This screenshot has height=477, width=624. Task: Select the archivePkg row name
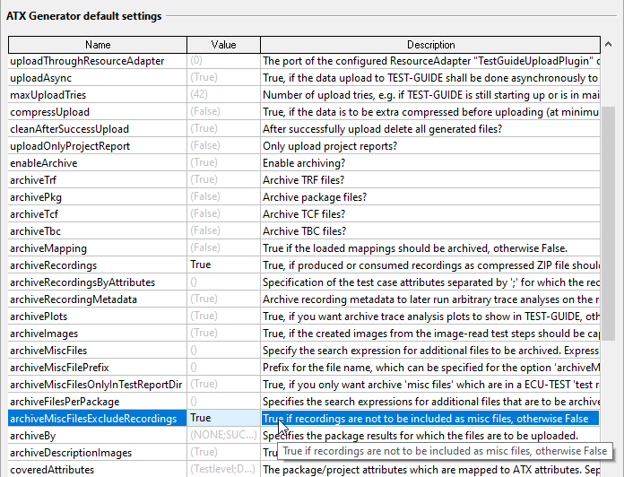36,197
